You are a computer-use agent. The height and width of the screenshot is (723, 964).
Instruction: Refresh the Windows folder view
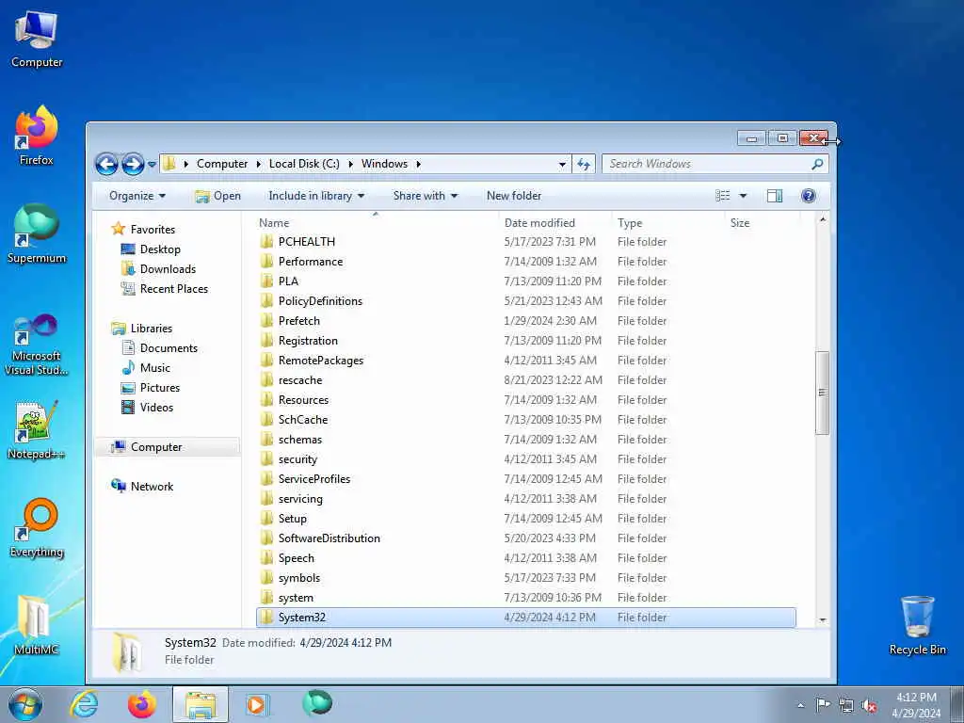pos(584,164)
